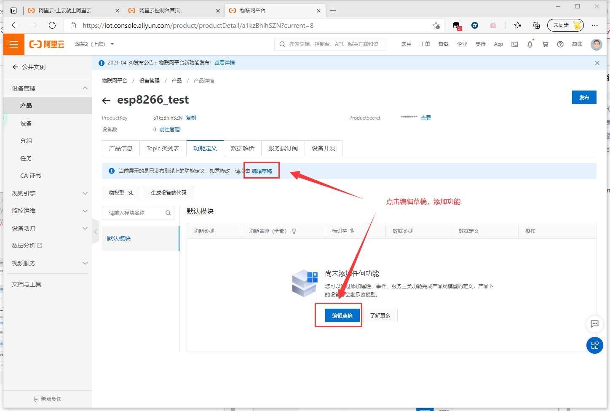Click the blue 编辑草稿 button
The width and height of the screenshot is (610, 411).
(342, 315)
